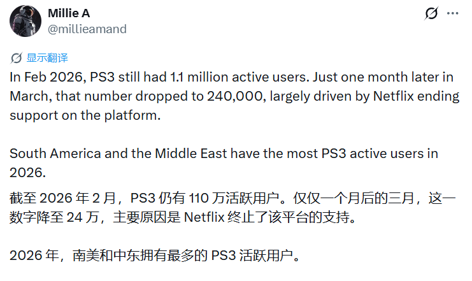Click the translate icon beside 显示翻译
This screenshot has width=472, height=281.
coord(17,58)
